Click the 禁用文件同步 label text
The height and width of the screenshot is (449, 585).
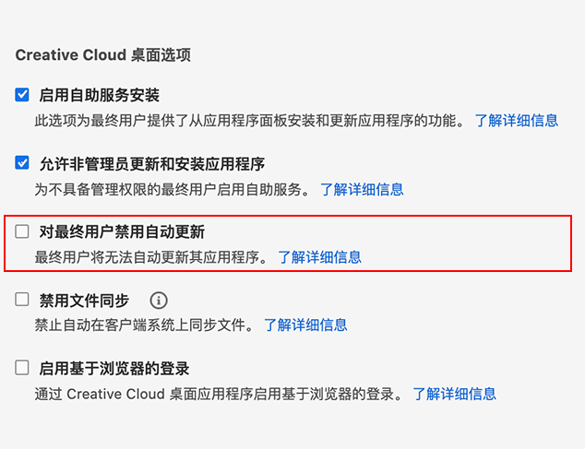pos(84,301)
